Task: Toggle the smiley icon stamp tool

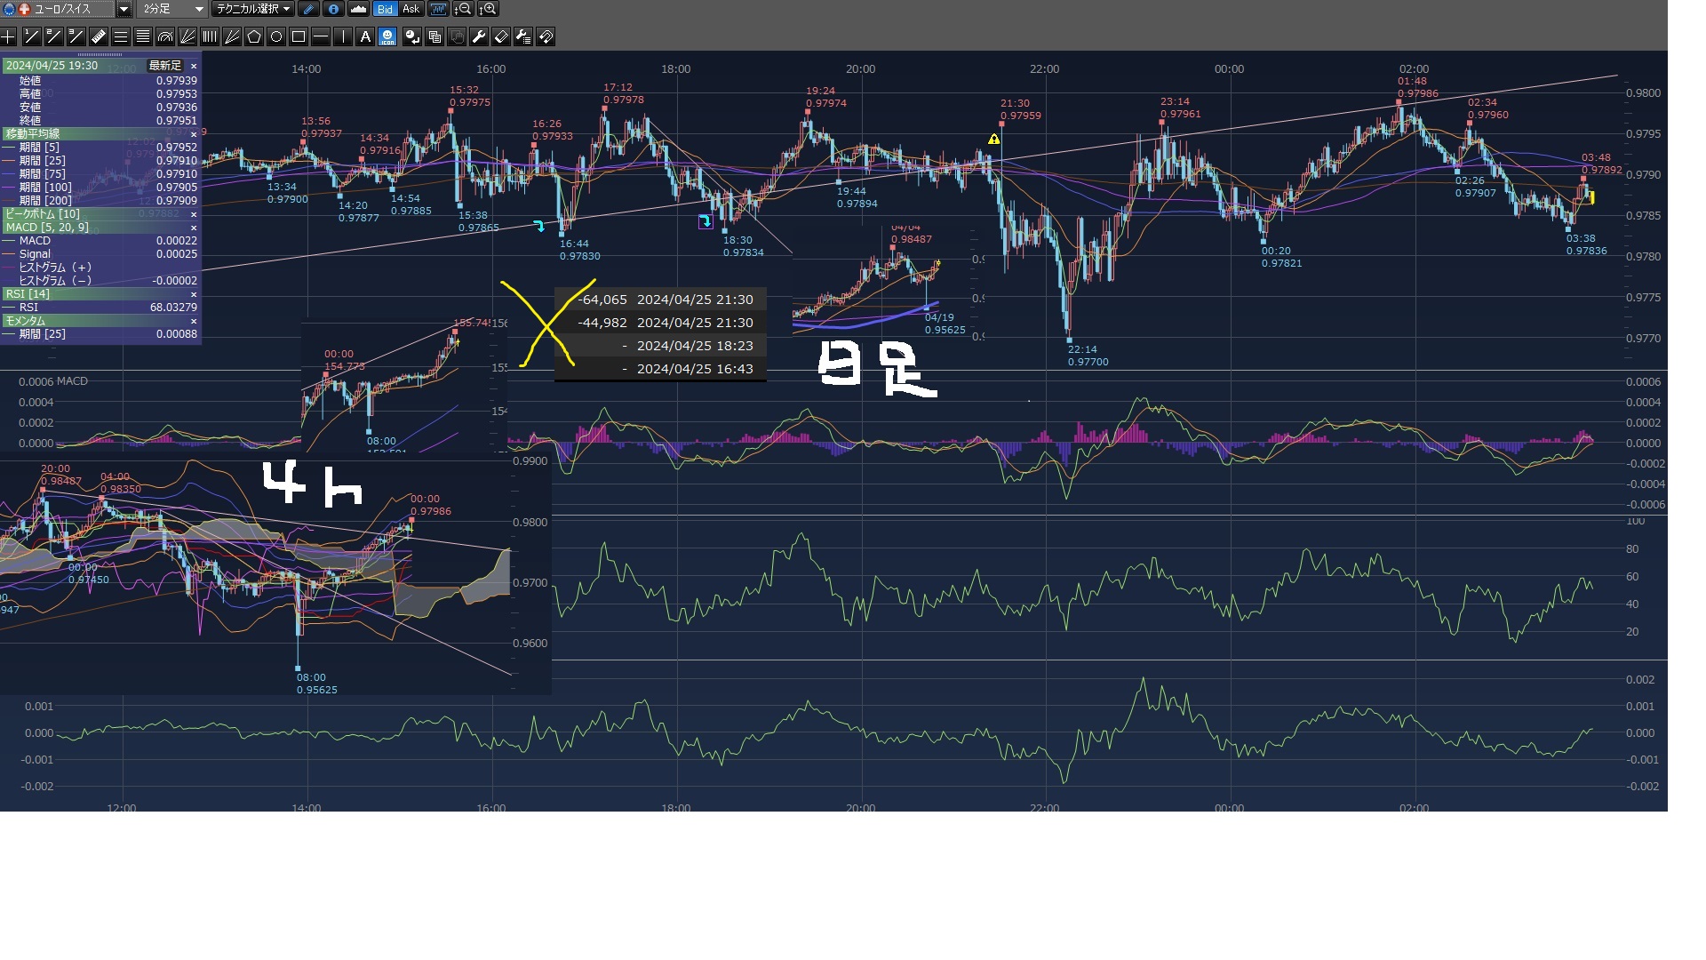Action: coord(387,36)
